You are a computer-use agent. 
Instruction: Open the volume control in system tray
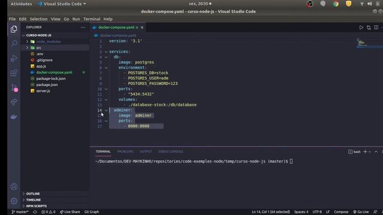click(370, 4)
